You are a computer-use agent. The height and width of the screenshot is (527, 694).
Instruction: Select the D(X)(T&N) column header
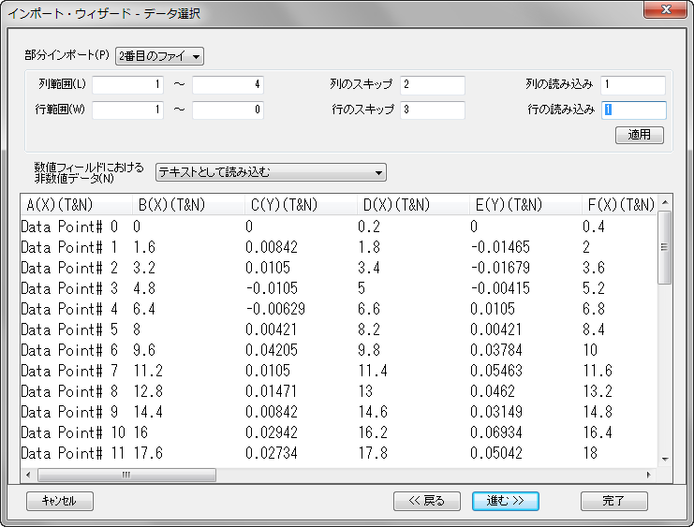point(413,205)
